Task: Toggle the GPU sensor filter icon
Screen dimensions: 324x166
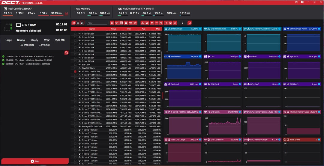Action: pyautogui.click(x=116, y=23)
